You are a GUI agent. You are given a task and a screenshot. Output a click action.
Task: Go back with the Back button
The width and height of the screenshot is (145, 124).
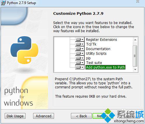(81, 116)
